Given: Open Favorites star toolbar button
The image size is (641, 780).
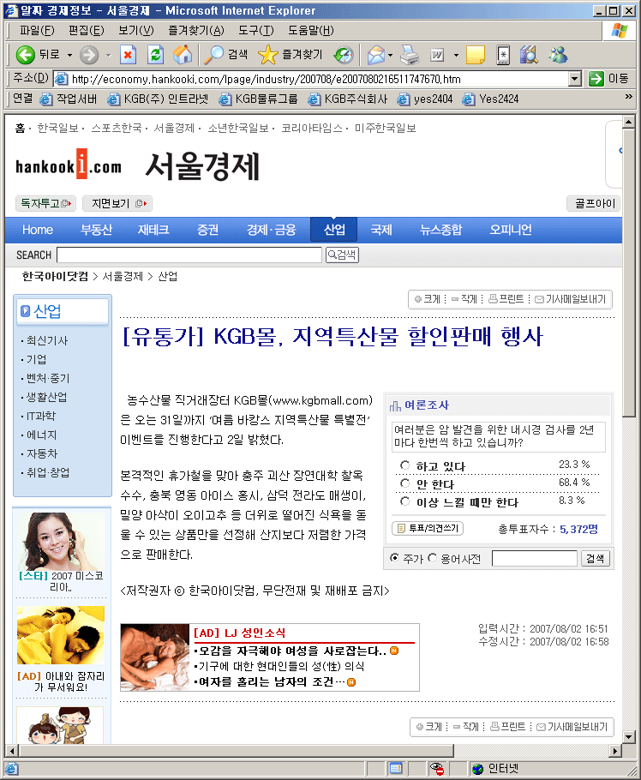Looking at the screenshot, I should tap(290, 55).
